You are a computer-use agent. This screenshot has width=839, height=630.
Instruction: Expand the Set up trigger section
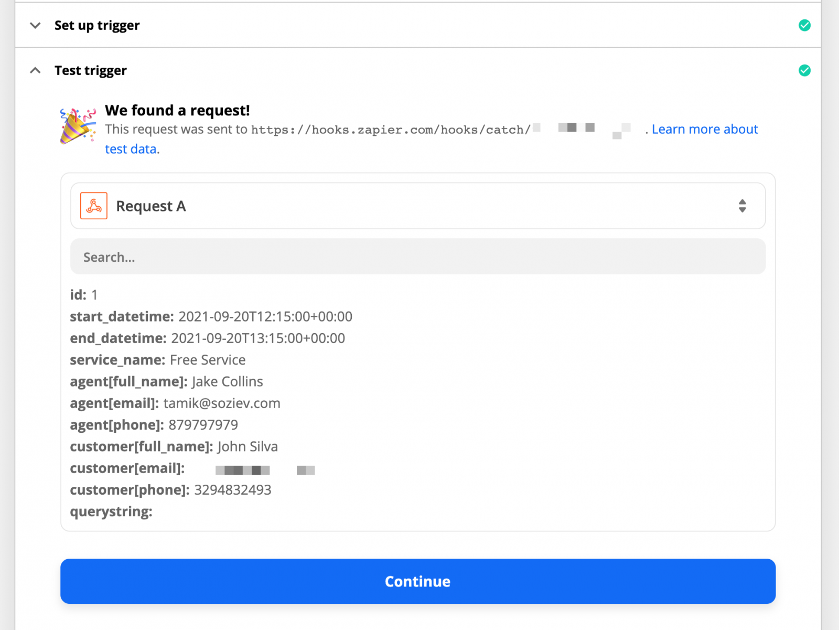(35, 25)
